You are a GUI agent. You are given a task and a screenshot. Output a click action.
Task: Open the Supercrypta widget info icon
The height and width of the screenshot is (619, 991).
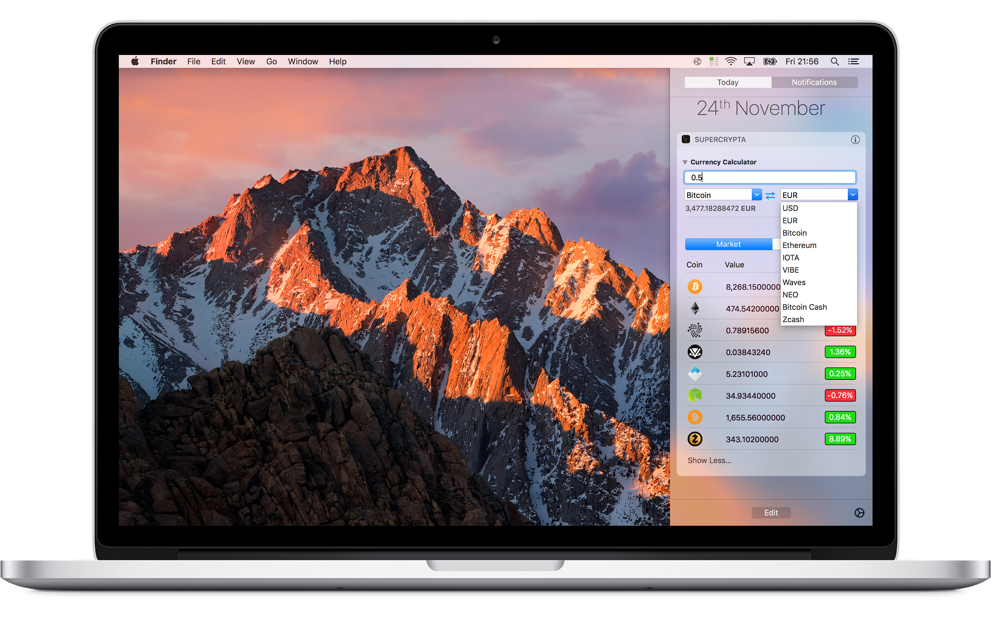point(855,140)
